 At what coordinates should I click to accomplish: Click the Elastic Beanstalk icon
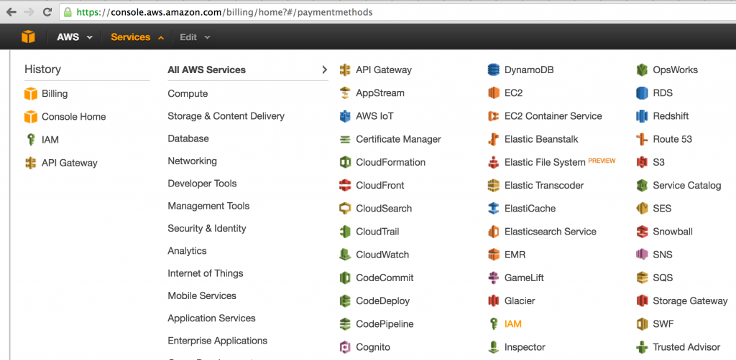pos(494,140)
